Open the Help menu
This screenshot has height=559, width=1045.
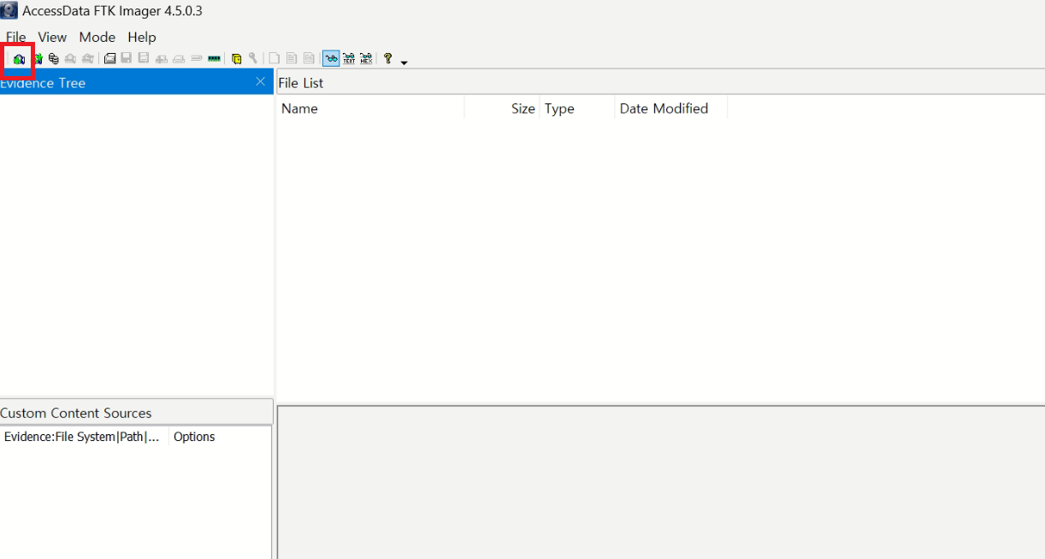pyautogui.click(x=142, y=37)
